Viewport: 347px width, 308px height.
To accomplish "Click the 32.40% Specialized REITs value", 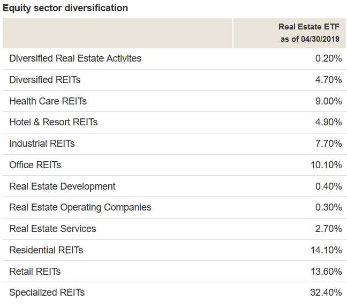I will tap(326, 292).
